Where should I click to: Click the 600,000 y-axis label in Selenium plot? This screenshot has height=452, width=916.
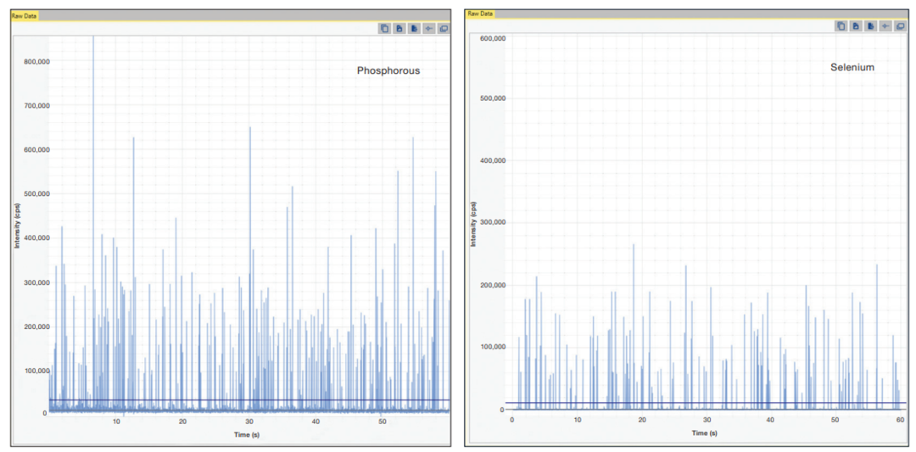[492, 39]
